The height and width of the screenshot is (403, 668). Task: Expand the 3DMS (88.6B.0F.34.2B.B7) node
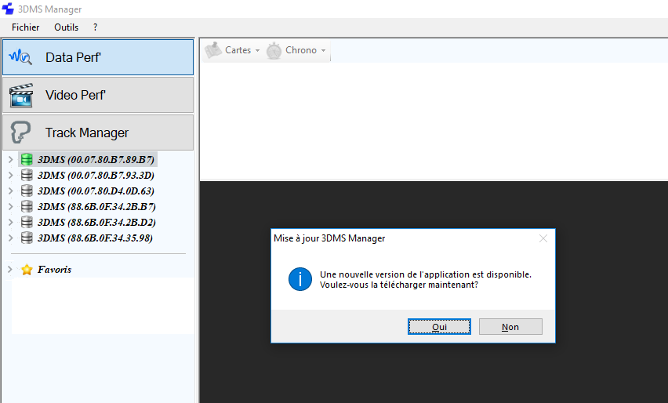11,207
